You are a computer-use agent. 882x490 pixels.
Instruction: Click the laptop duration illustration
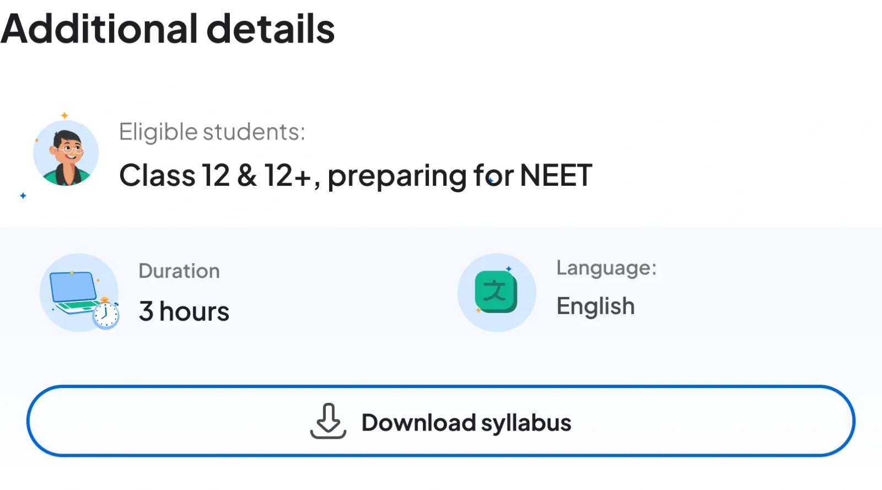tap(79, 293)
